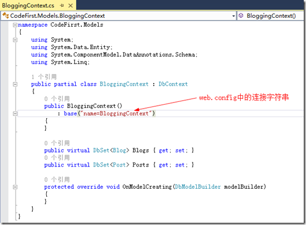
Task: Click the method icon beside BloggingContext() member
Action: [x=241, y=16]
